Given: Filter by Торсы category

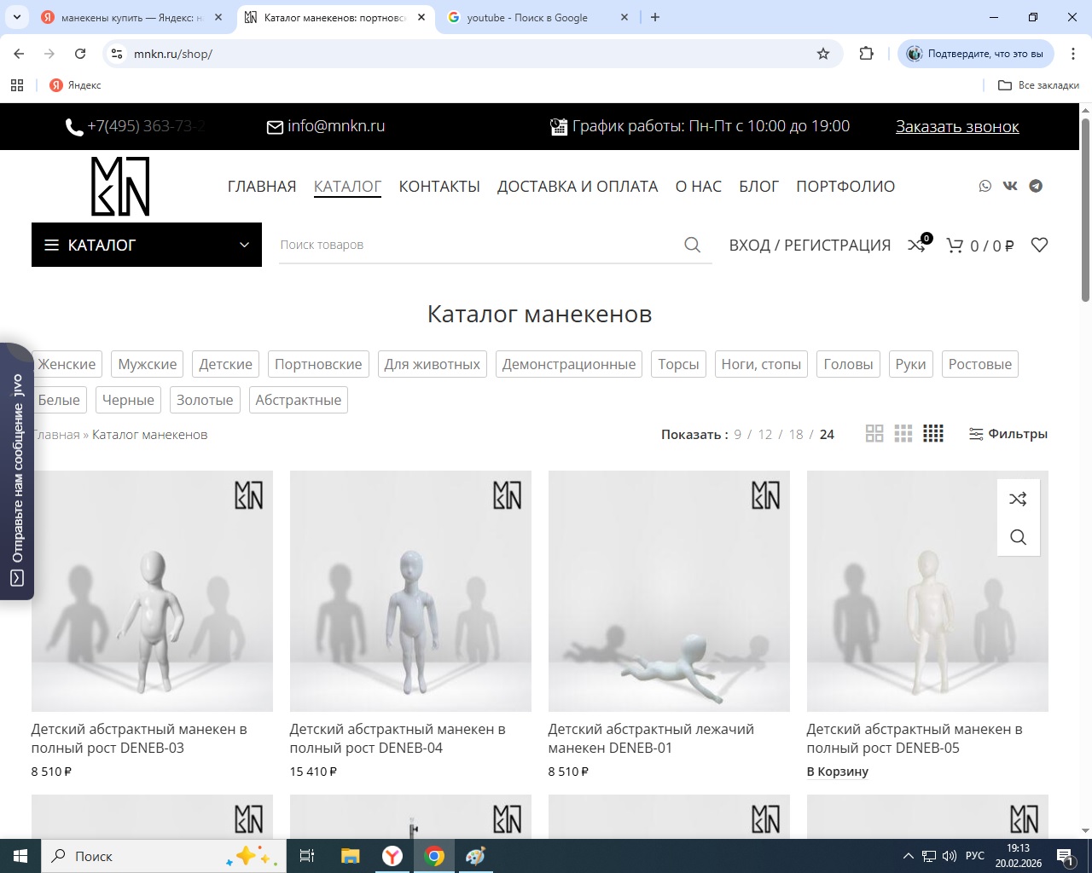Looking at the screenshot, I should click(x=678, y=364).
